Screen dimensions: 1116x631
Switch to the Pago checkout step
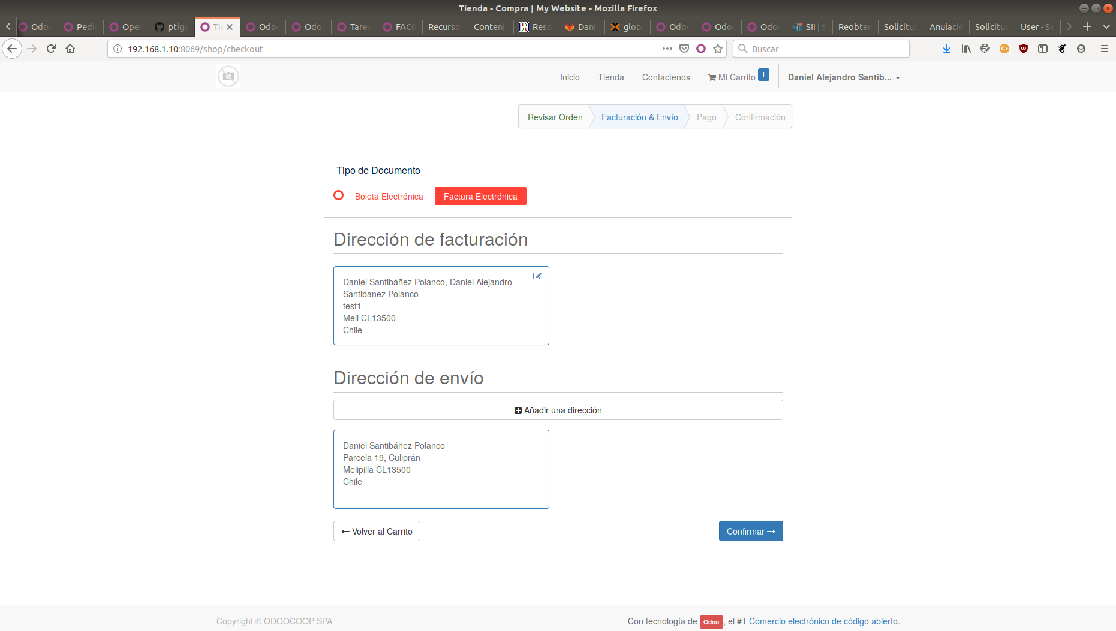tap(706, 117)
